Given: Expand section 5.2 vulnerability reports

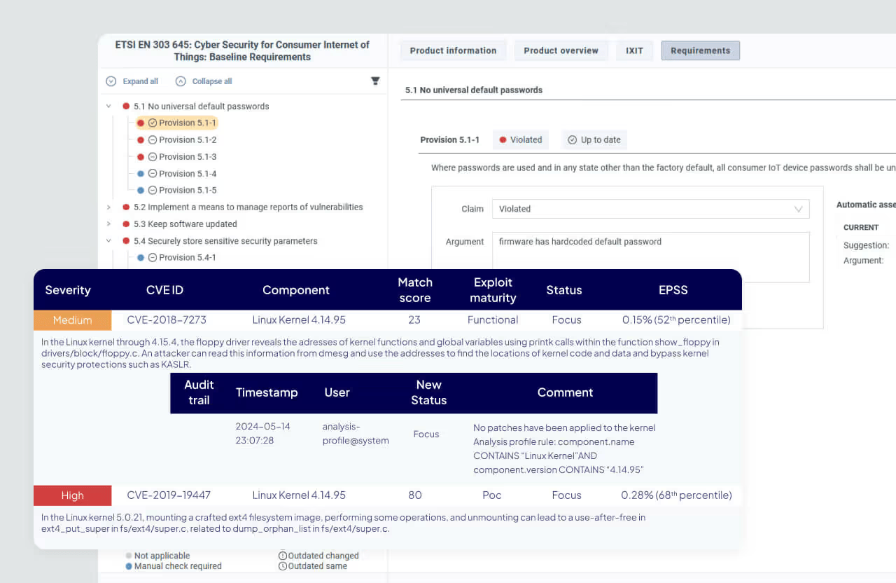Looking at the screenshot, I should tap(108, 207).
